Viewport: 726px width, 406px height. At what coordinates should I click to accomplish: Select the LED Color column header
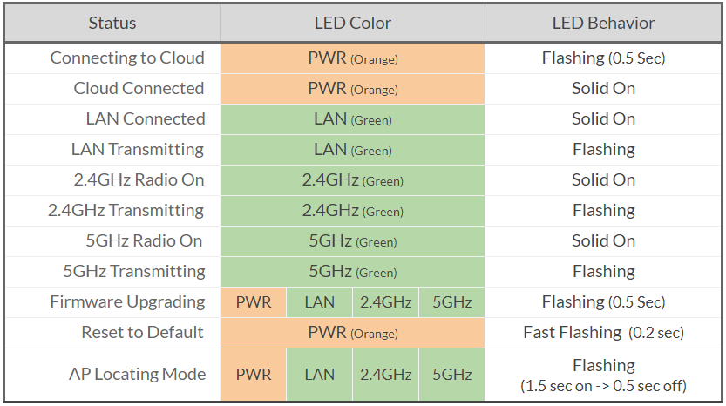click(x=352, y=24)
